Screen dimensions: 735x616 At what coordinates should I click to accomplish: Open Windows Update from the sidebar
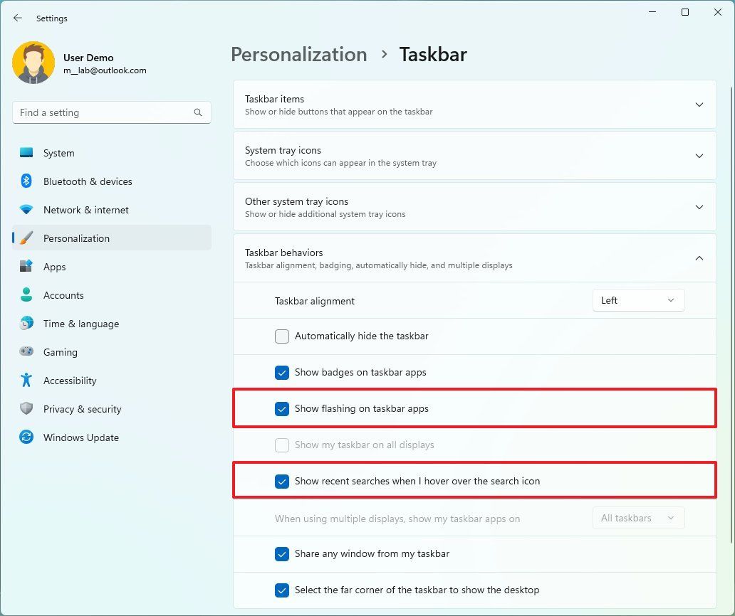26,437
